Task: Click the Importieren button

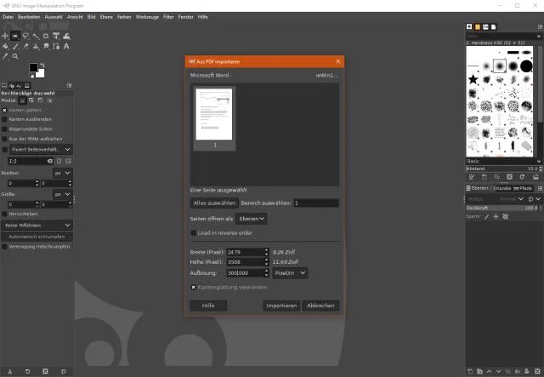Action: point(281,306)
